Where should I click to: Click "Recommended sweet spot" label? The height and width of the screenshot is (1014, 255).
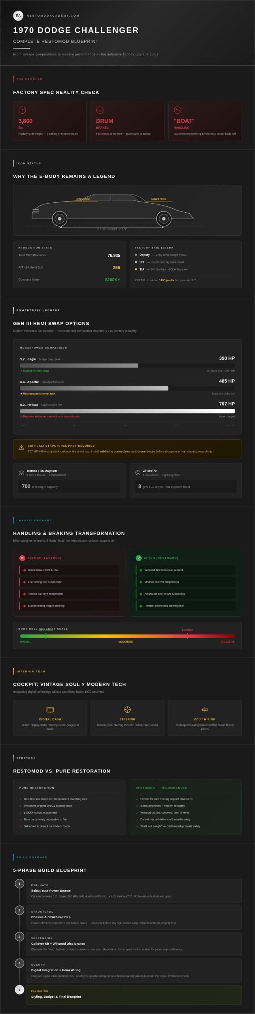(38, 394)
